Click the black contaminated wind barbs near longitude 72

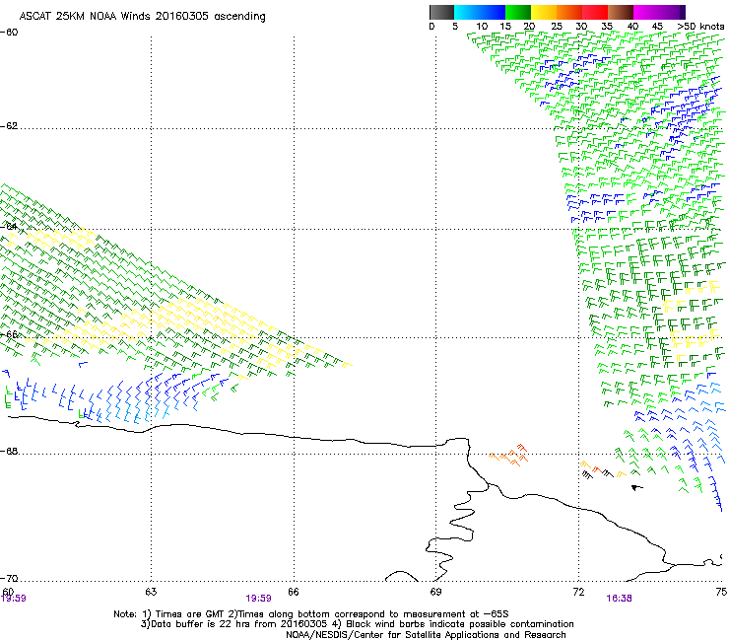(x=598, y=474)
